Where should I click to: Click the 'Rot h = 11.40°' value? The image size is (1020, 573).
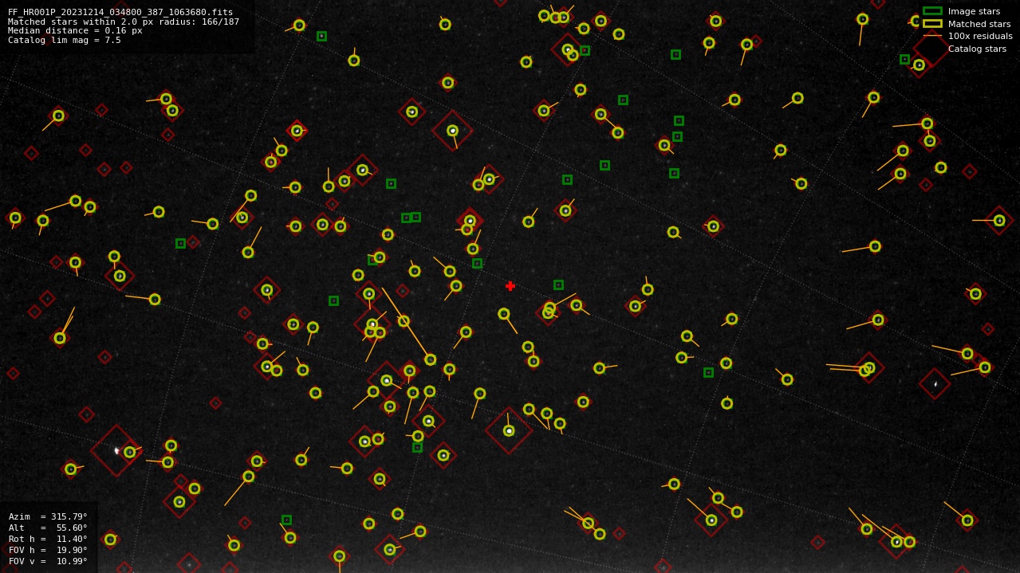point(48,539)
